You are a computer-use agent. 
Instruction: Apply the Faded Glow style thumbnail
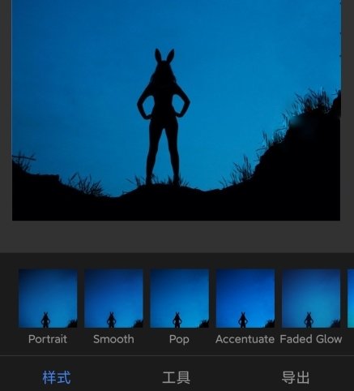click(311, 299)
